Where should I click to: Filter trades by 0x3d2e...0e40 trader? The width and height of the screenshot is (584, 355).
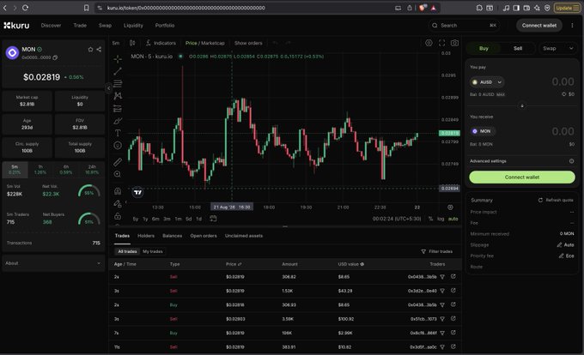[442, 291]
